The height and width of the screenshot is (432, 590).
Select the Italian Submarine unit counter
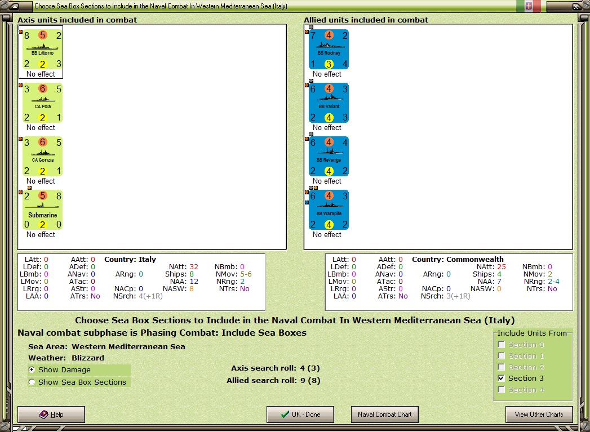42,210
